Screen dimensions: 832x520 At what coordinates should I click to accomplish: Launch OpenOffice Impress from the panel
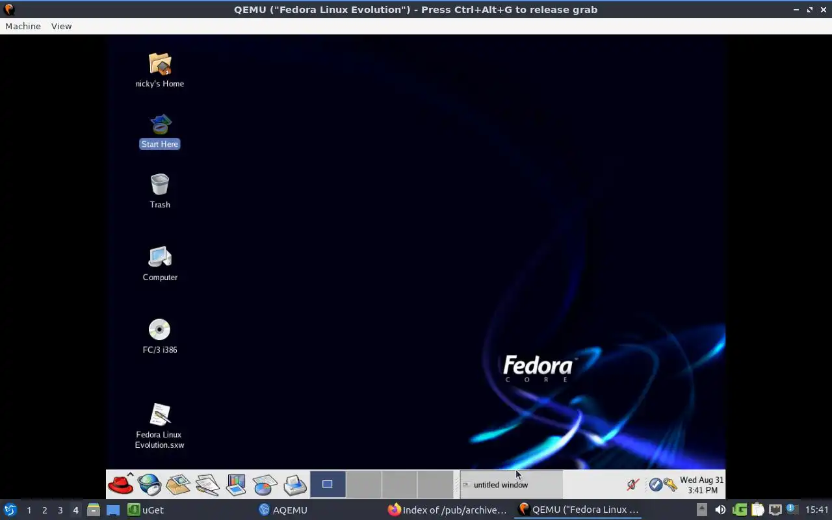(x=236, y=484)
